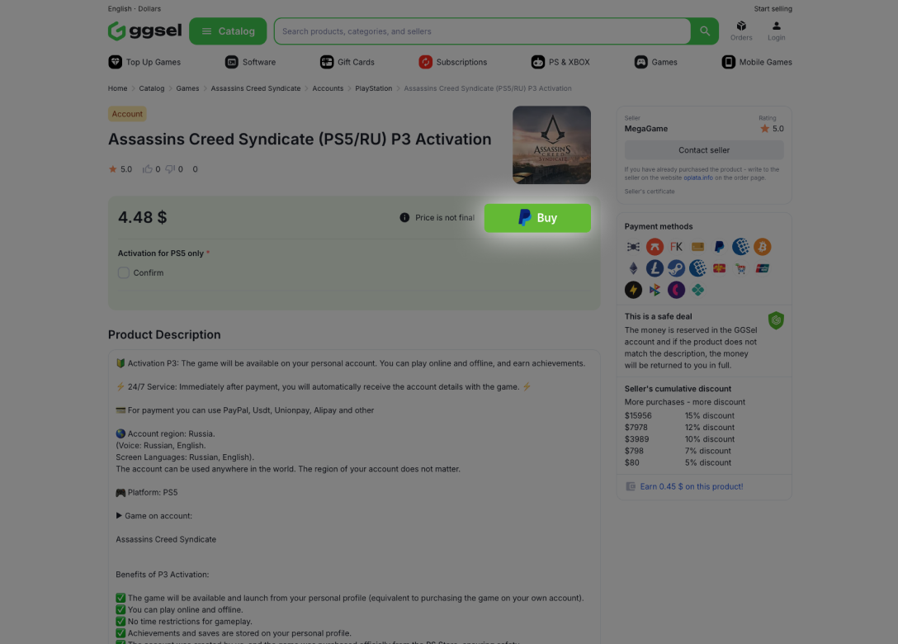
Task: Click the search magnifier icon
Action: point(704,31)
